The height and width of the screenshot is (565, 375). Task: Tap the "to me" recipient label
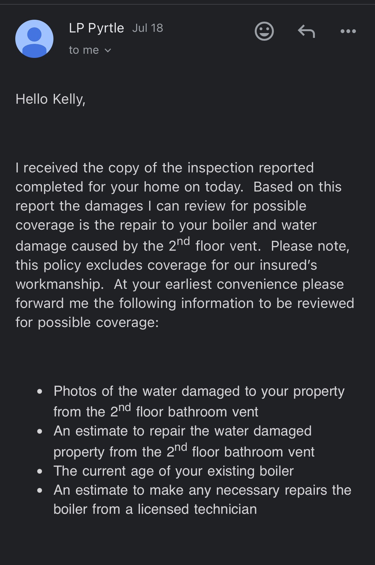click(84, 50)
